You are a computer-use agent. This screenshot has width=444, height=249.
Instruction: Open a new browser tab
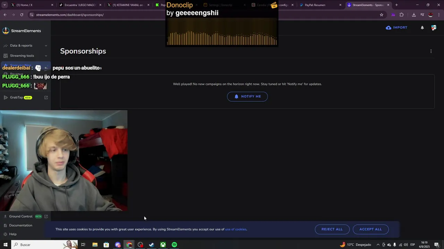[396, 5]
